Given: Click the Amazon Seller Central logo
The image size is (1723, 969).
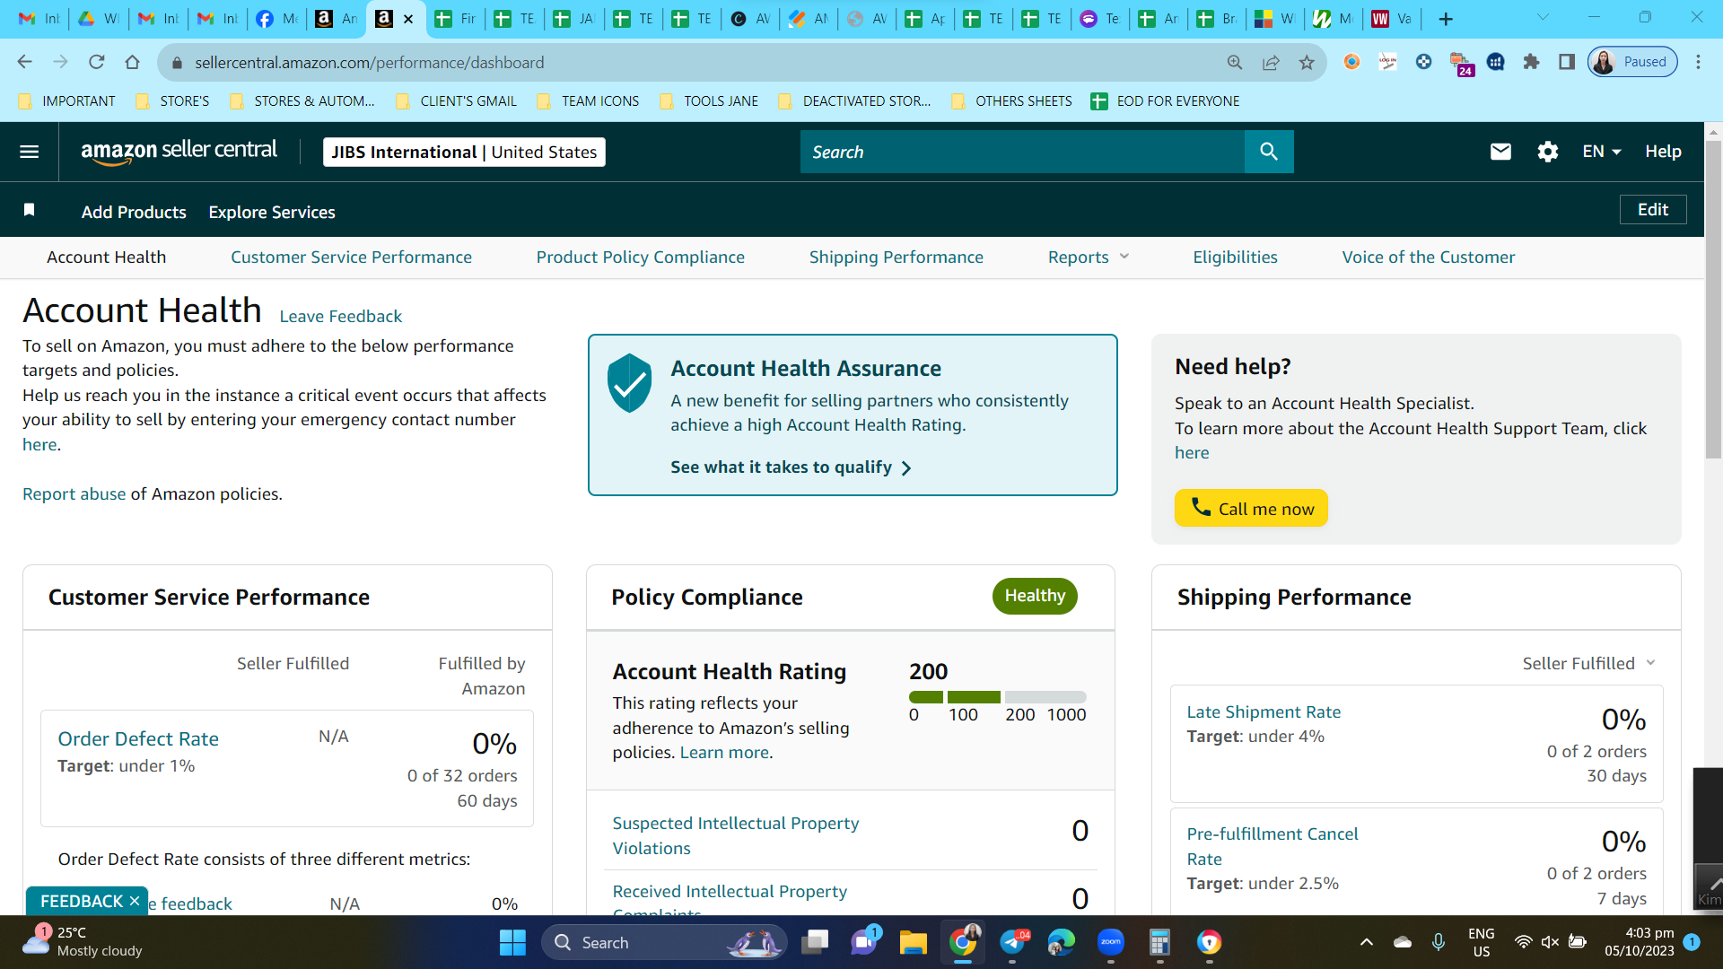Looking at the screenshot, I should tap(179, 152).
